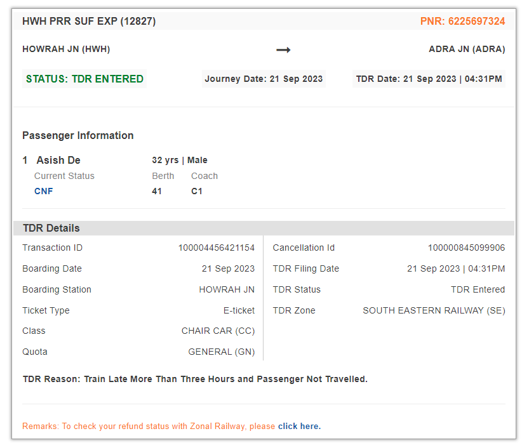Click coach value C1
The image size is (522, 443).
(x=196, y=192)
